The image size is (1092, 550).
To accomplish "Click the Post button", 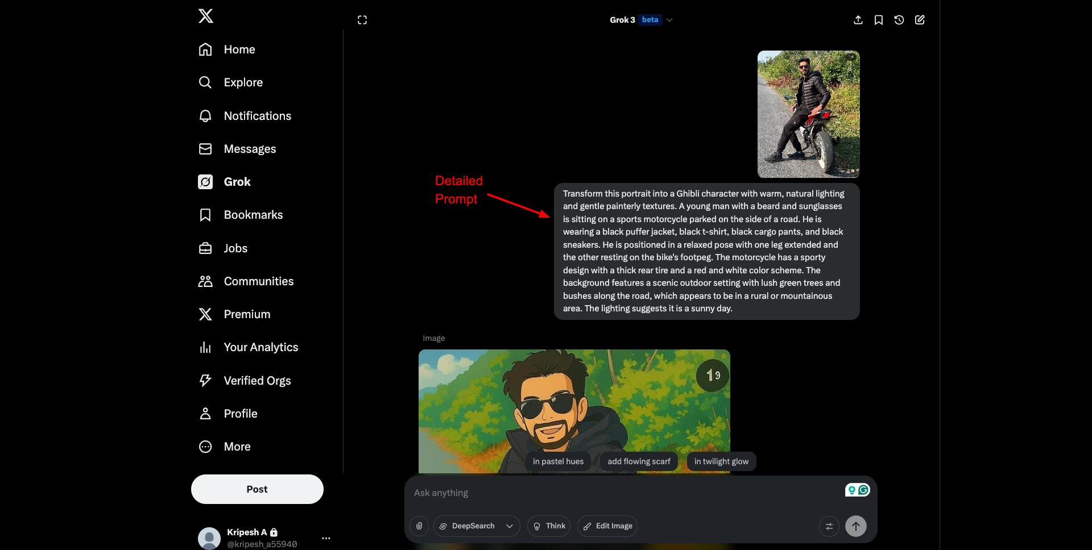I will coord(257,489).
